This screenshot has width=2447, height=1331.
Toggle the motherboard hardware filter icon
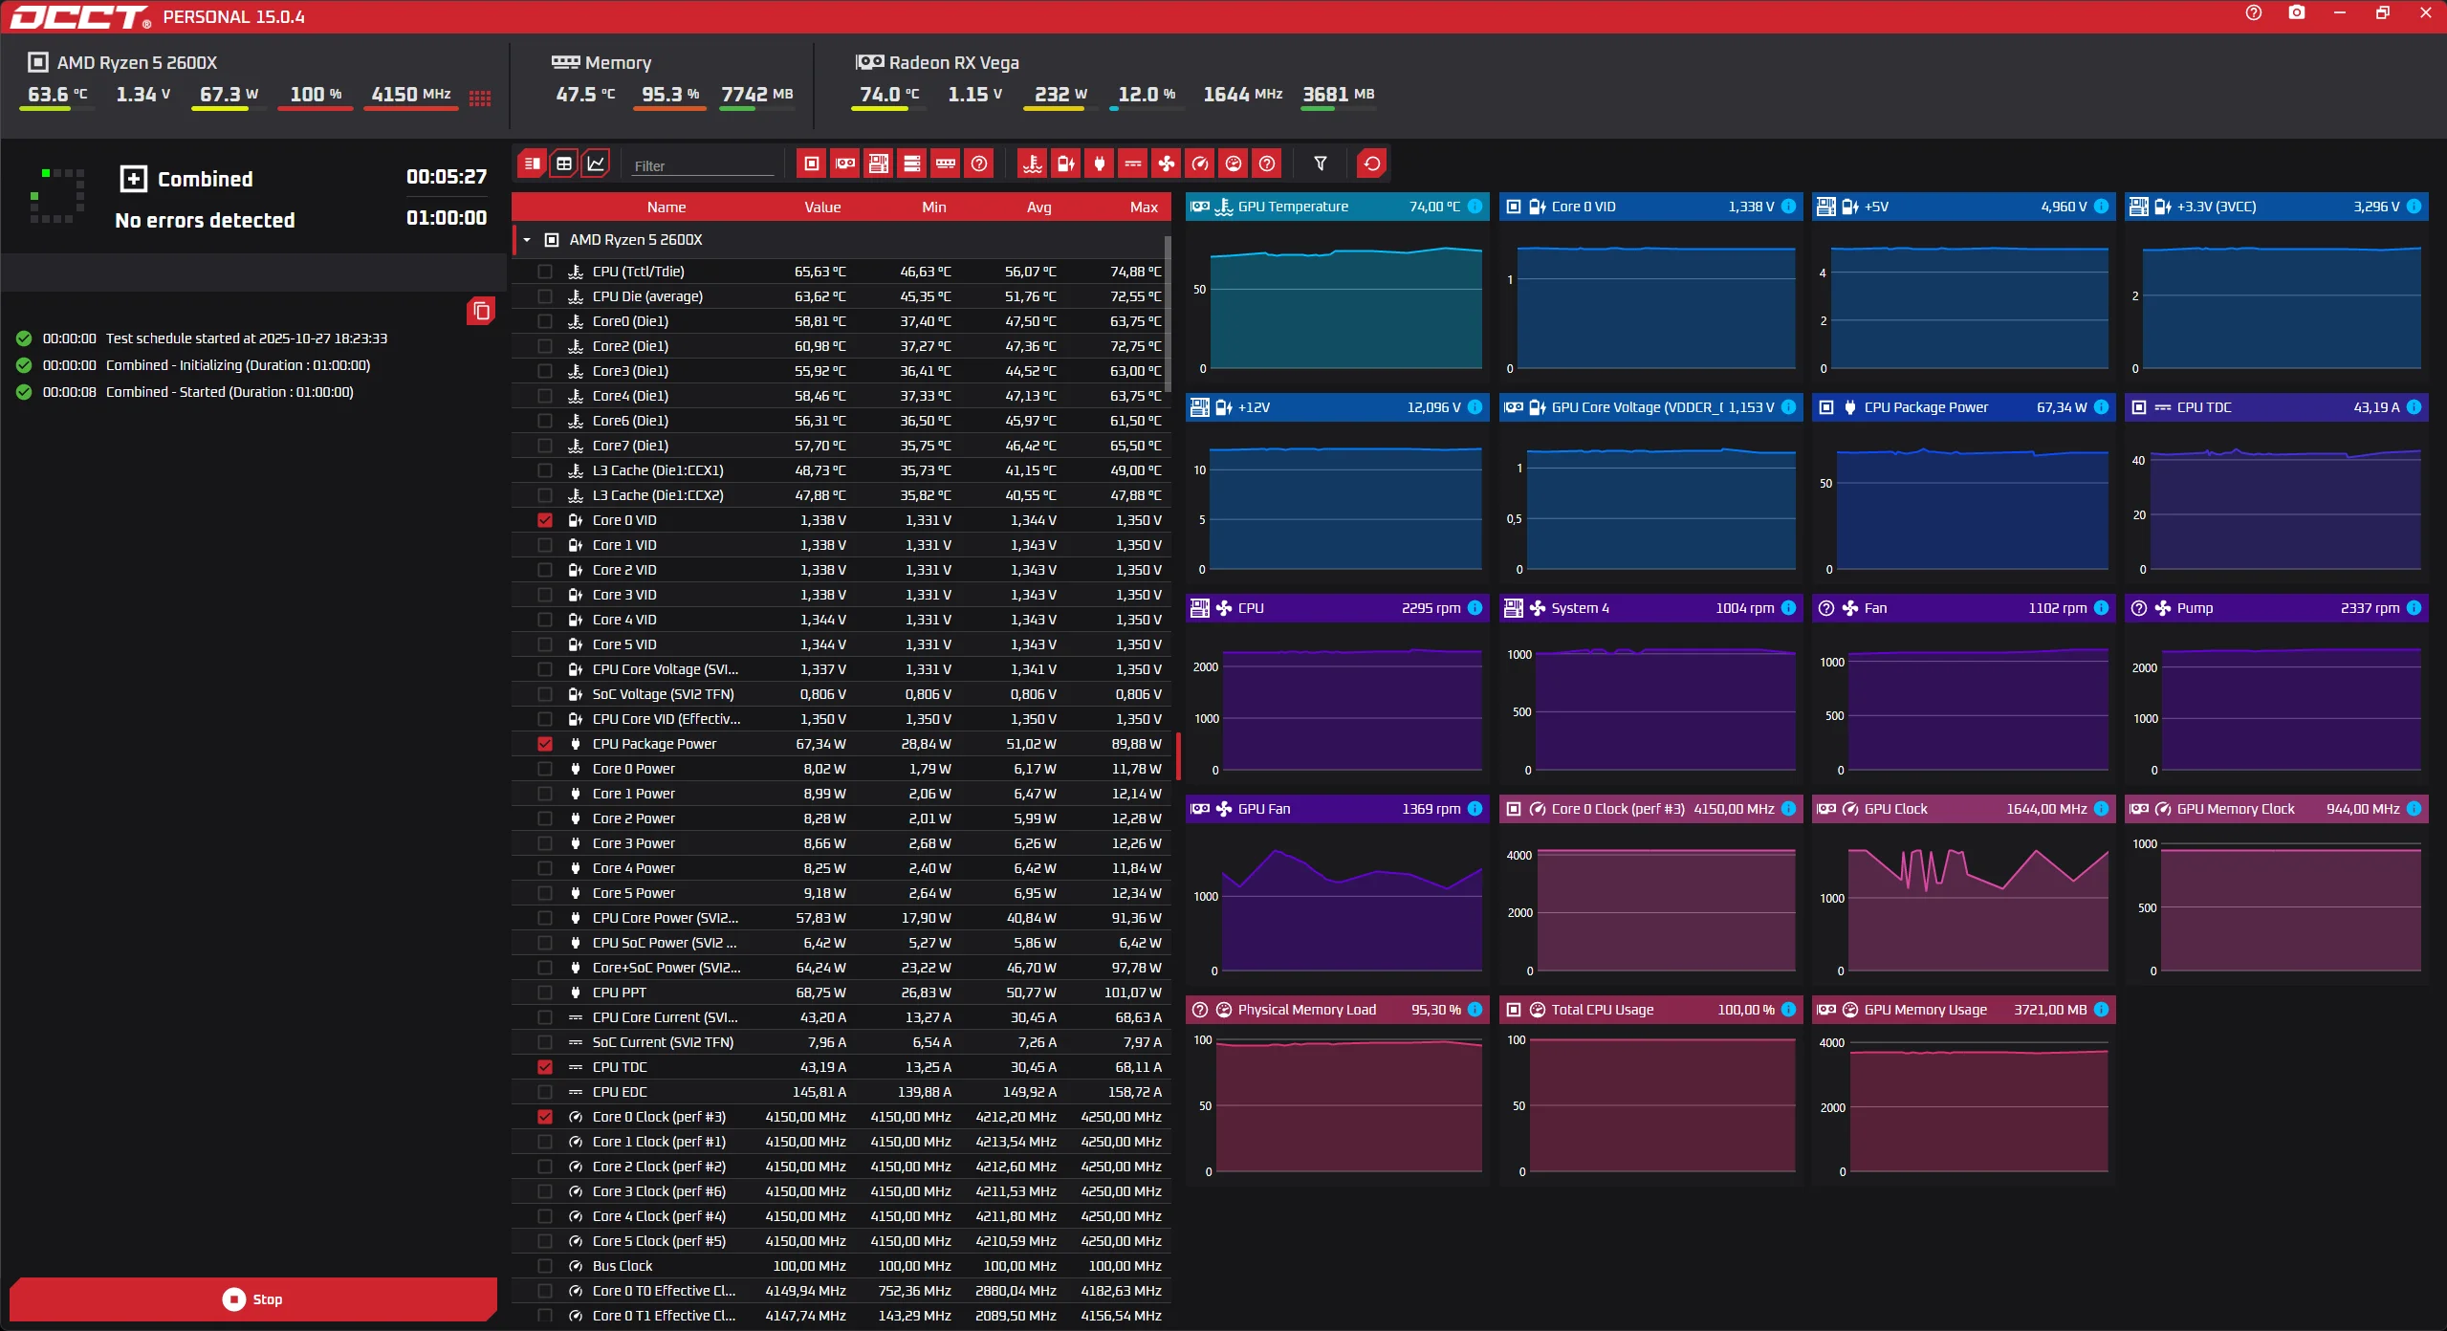click(878, 164)
